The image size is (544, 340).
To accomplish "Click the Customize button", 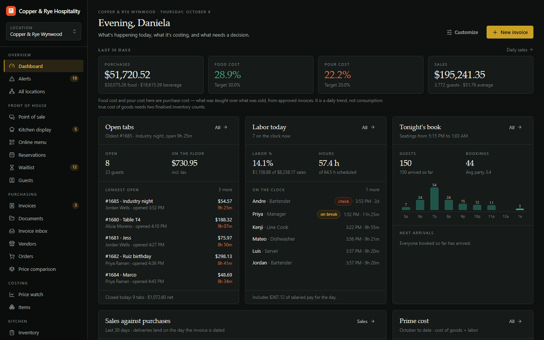I will tap(462, 32).
